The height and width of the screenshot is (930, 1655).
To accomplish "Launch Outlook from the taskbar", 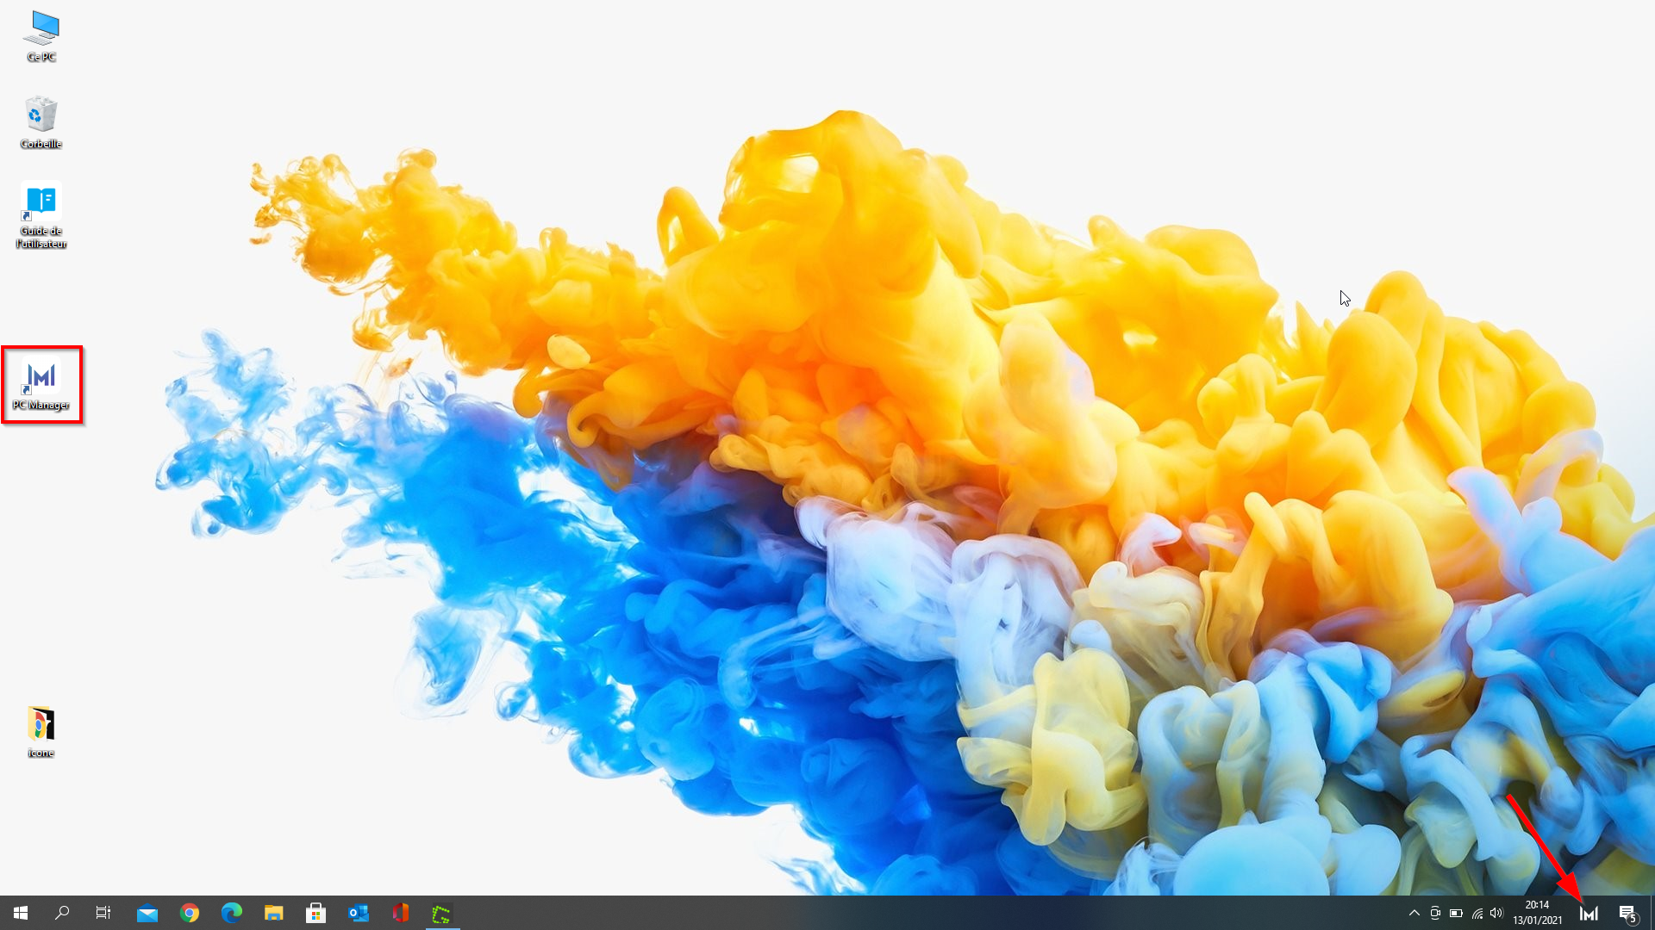I will click(x=358, y=912).
